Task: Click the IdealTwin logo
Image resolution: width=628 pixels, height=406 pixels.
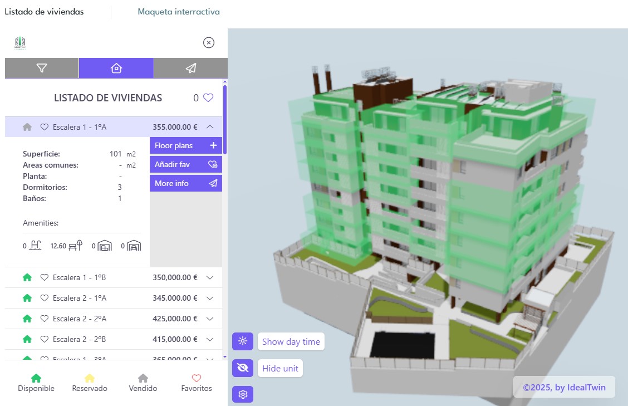Action: tap(20, 42)
